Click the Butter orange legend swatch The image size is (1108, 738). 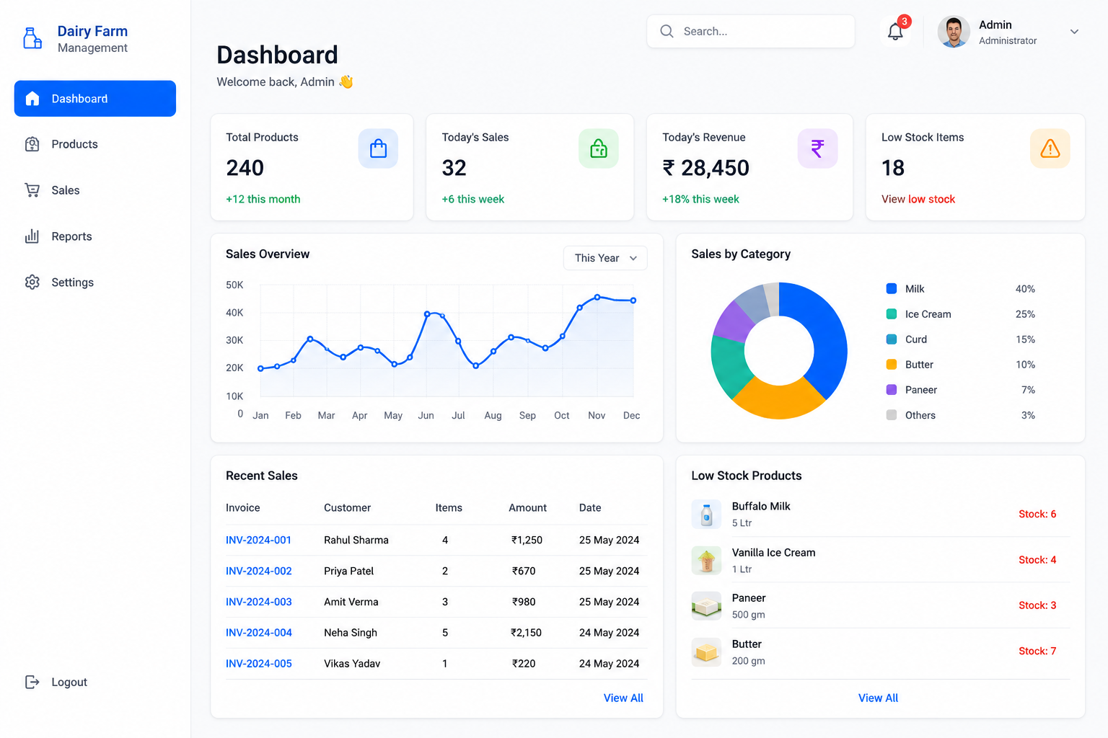tap(892, 365)
